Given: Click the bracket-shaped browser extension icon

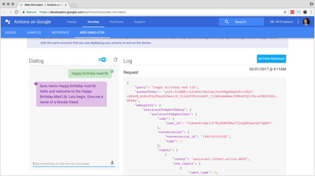Looking at the screenshot, I should 299,12.
